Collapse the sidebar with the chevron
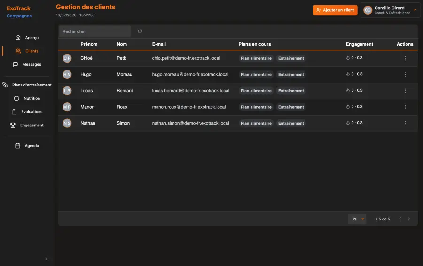This screenshot has width=423, height=266. pyautogui.click(x=47, y=259)
